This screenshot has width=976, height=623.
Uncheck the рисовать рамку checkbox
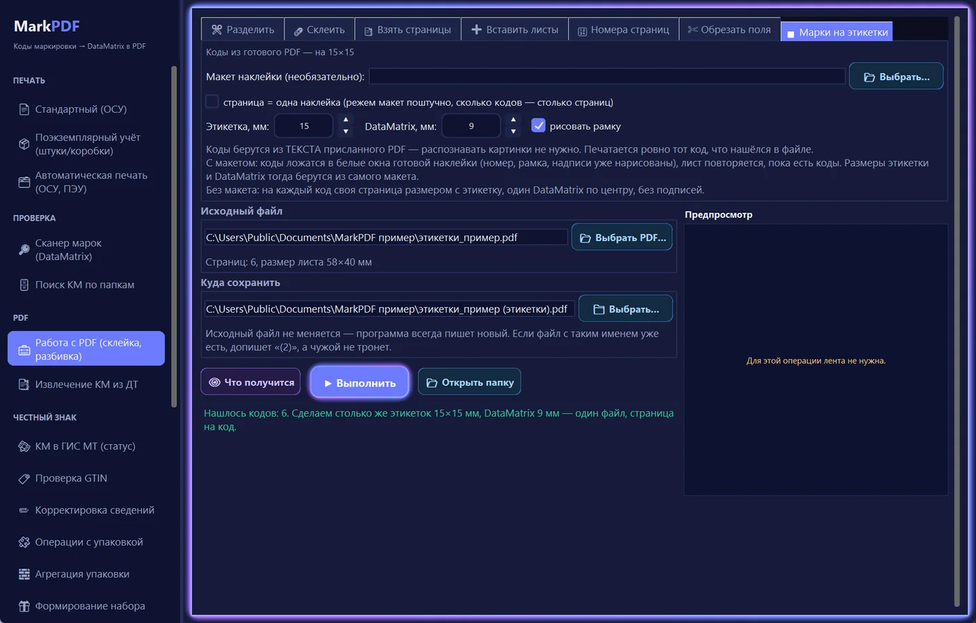pos(538,125)
